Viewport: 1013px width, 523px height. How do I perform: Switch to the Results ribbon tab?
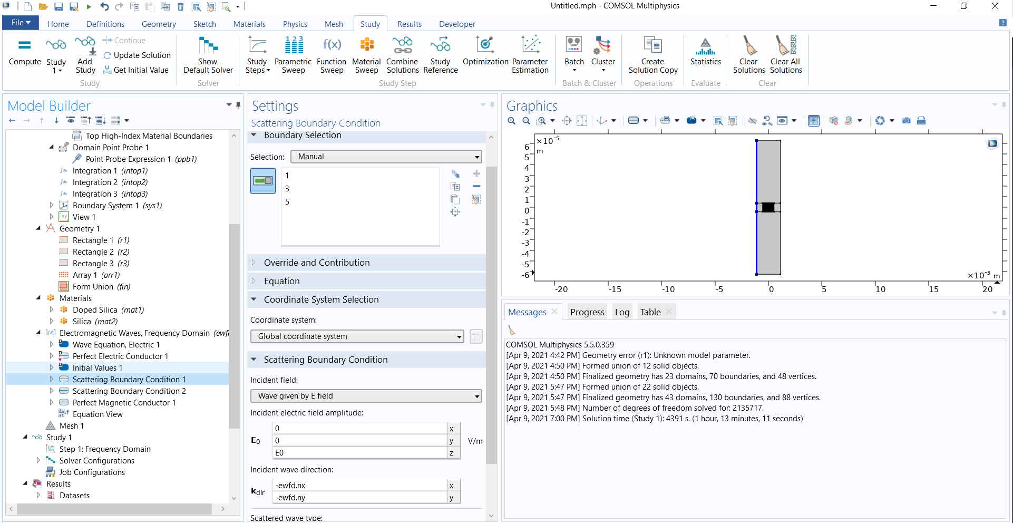[409, 24]
